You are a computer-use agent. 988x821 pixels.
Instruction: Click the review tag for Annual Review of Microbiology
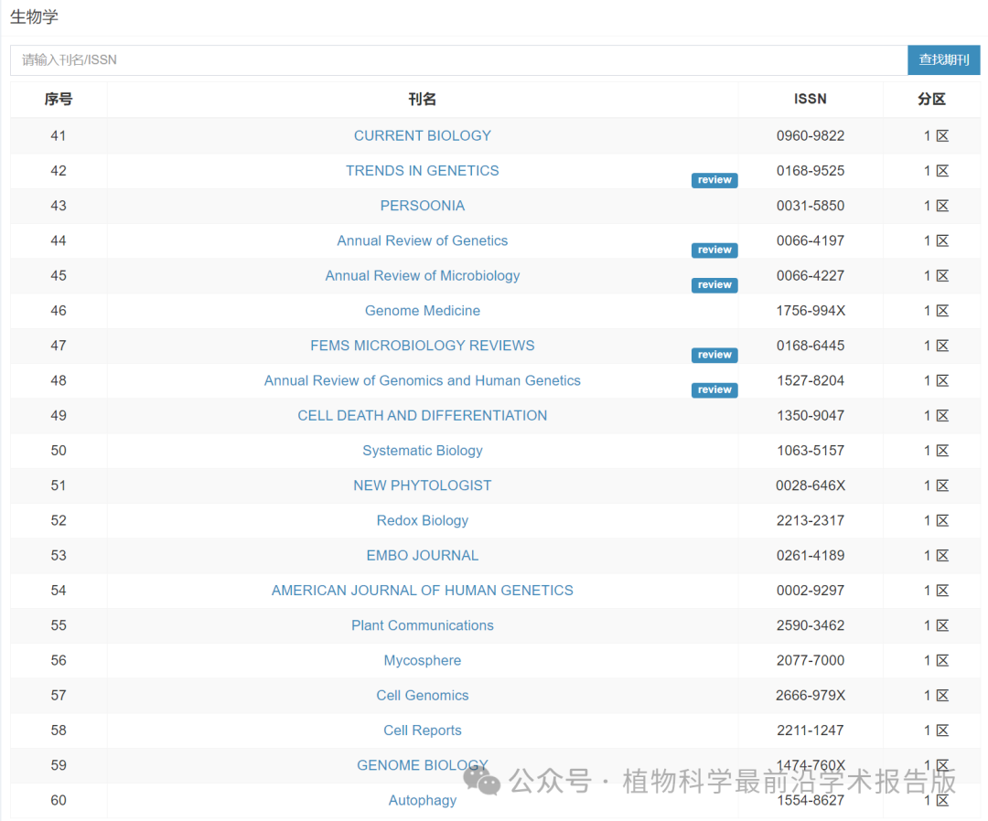[x=714, y=285]
